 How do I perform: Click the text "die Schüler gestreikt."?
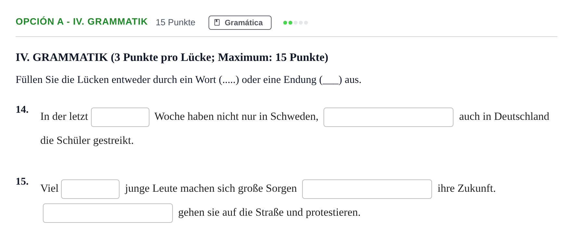tap(87, 141)
